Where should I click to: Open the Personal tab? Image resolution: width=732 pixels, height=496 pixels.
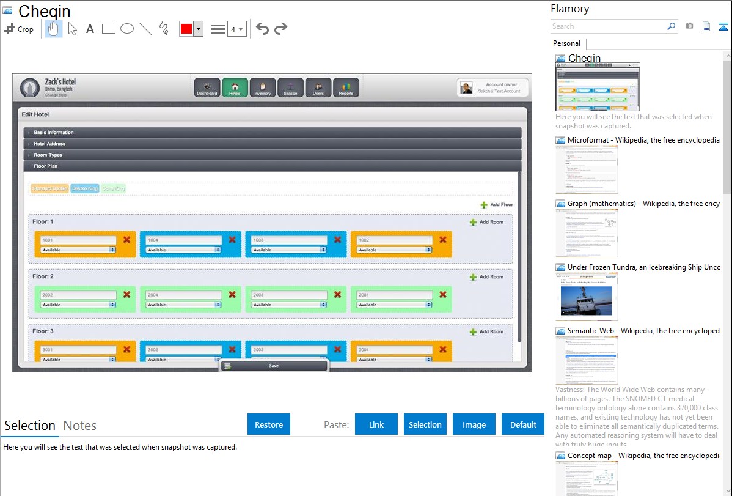[566, 43]
